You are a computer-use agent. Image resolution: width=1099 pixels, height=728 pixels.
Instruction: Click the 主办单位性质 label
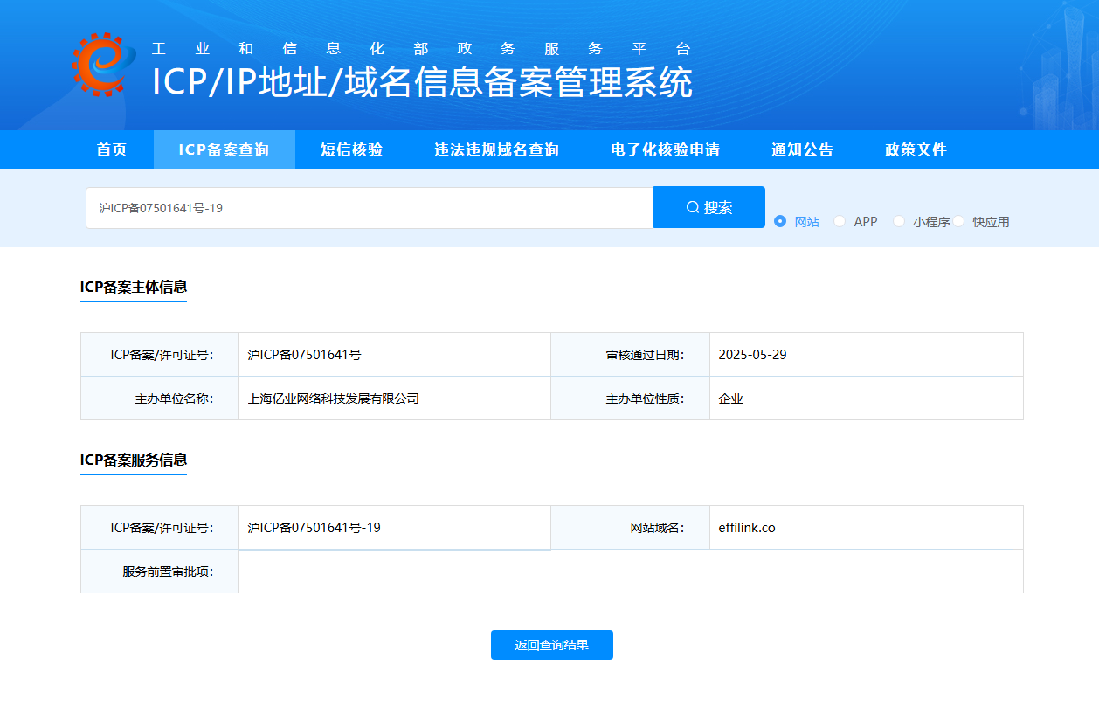pyautogui.click(x=645, y=399)
